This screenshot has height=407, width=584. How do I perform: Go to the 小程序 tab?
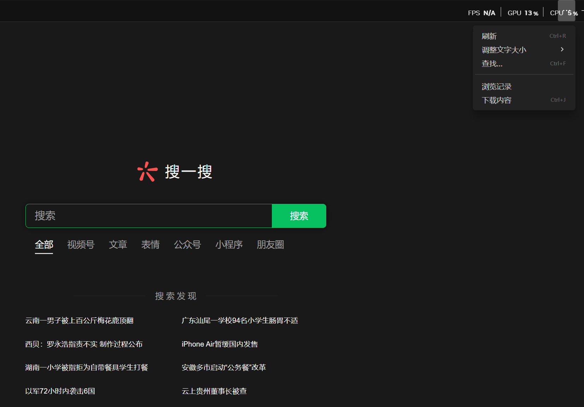(229, 244)
